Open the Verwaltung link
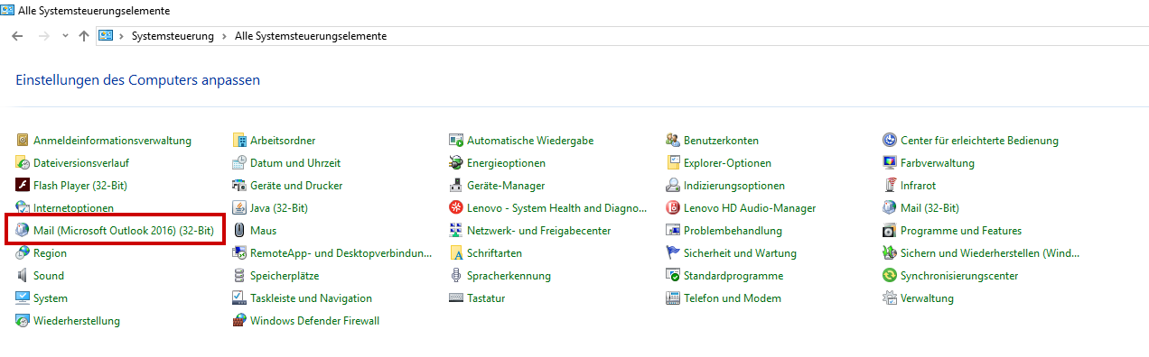The height and width of the screenshot is (357, 1149). [927, 298]
